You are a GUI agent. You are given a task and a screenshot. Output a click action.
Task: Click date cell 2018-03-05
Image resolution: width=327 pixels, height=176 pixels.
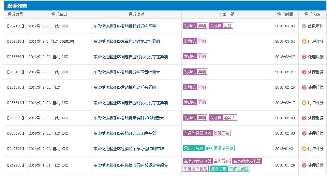point(285,26)
